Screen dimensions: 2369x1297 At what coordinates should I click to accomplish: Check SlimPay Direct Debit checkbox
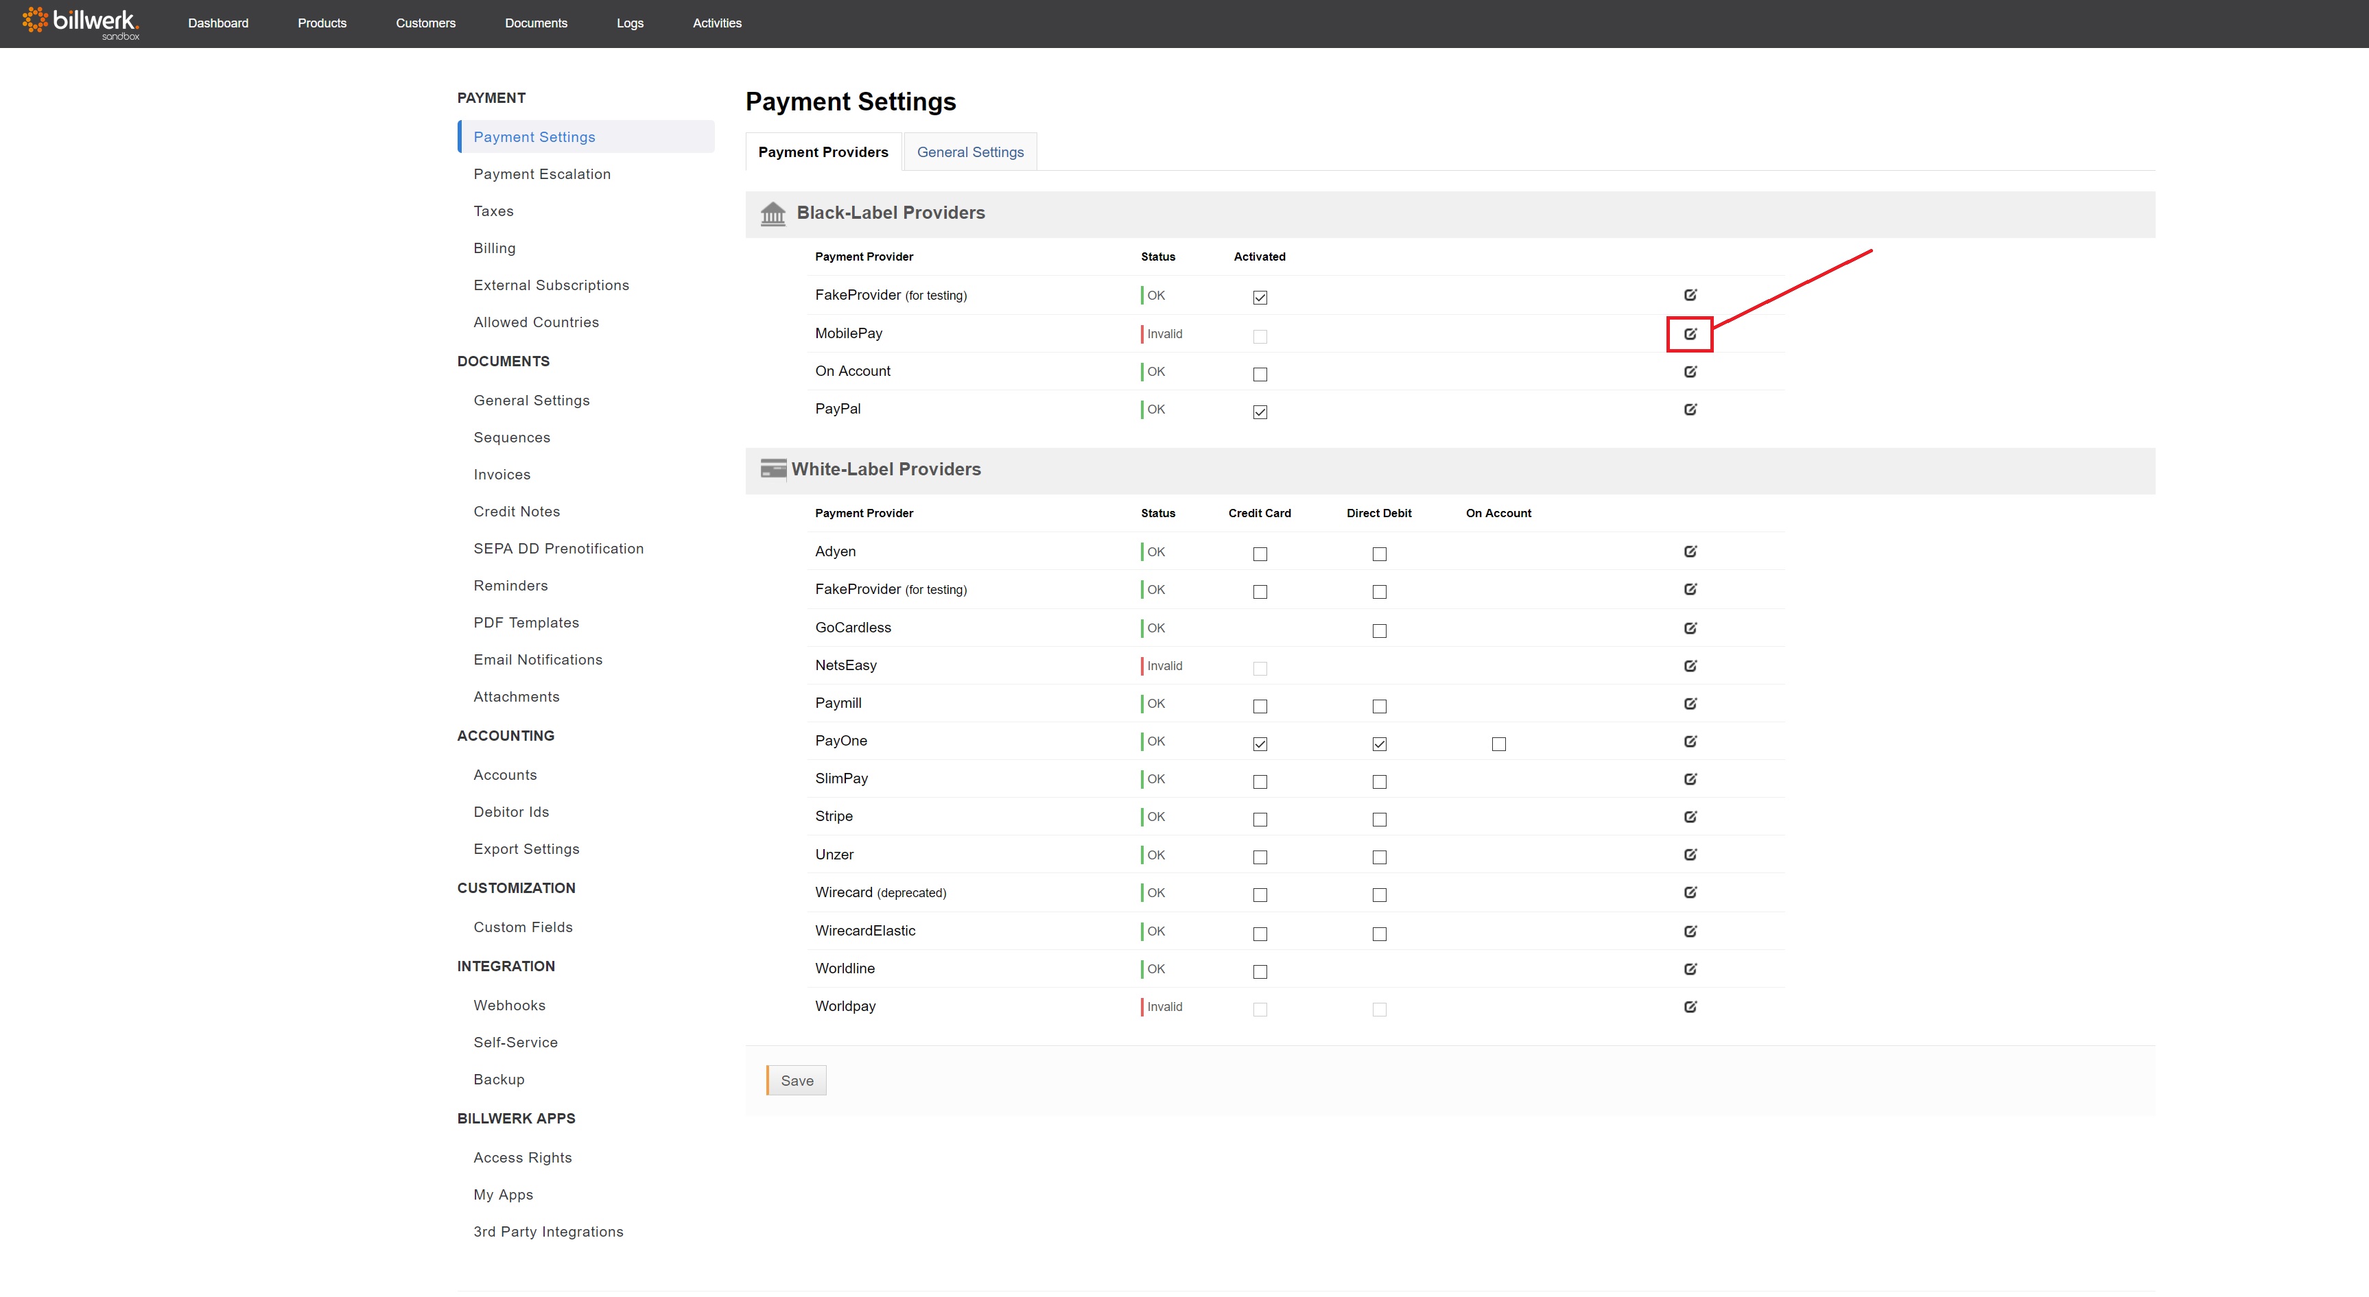pyautogui.click(x=1380, y=781)
